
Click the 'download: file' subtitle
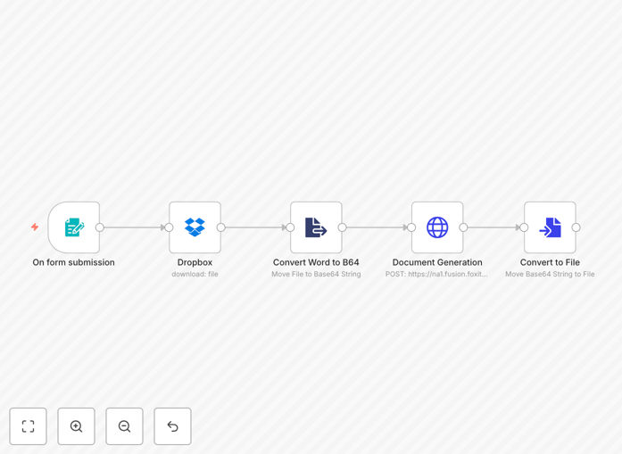coord(195,274)
